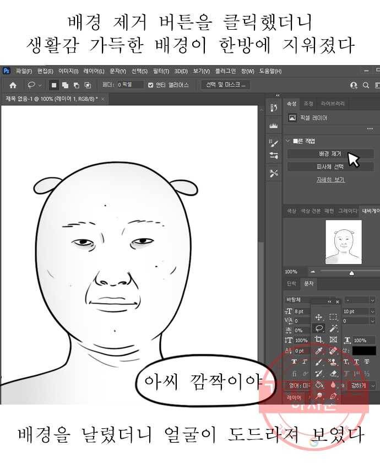Select the Lasso tool in floating toolbar
Image resolution: width=380 pixels, height=463 pixels.
(x=319, y=329)
